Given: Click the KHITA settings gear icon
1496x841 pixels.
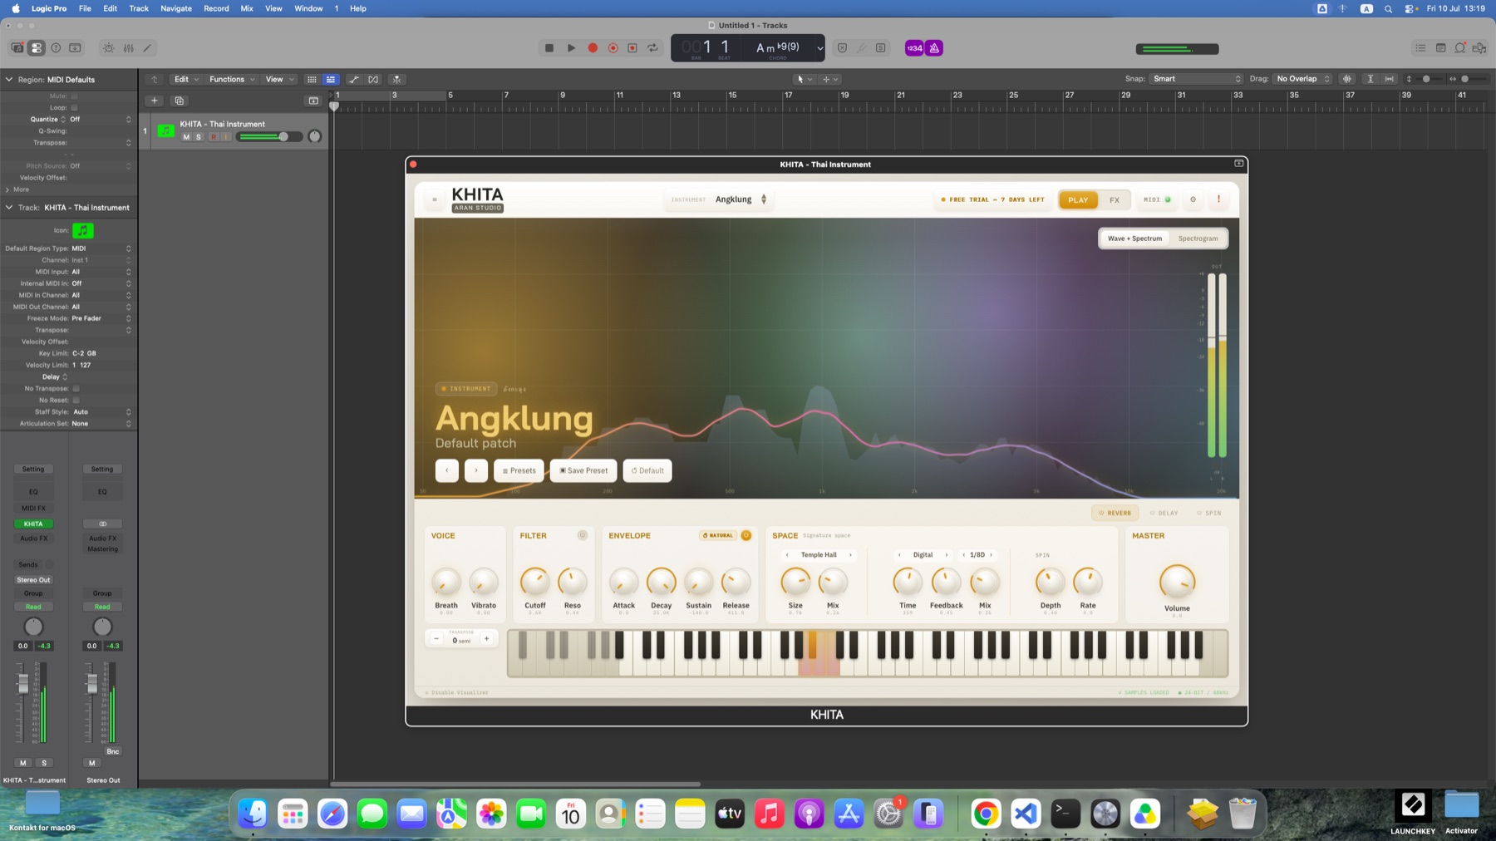Looking at the screenshot, I should pos(1193,199).
